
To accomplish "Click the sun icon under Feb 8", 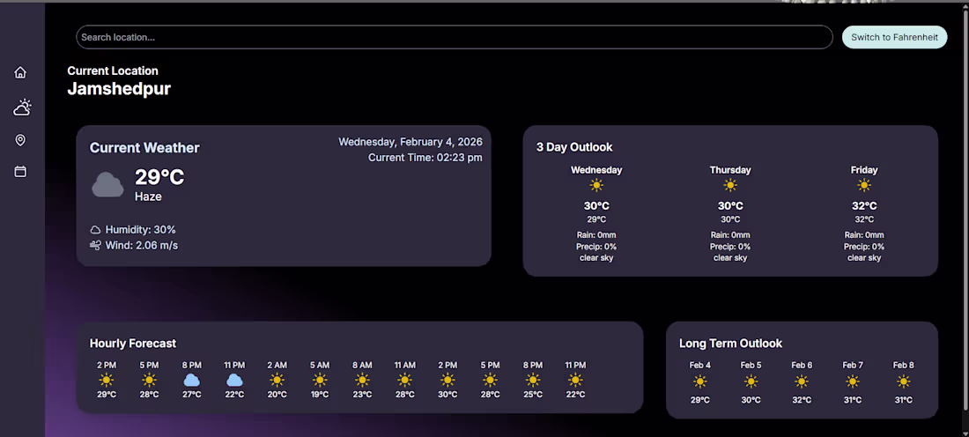I will (904, 381).
